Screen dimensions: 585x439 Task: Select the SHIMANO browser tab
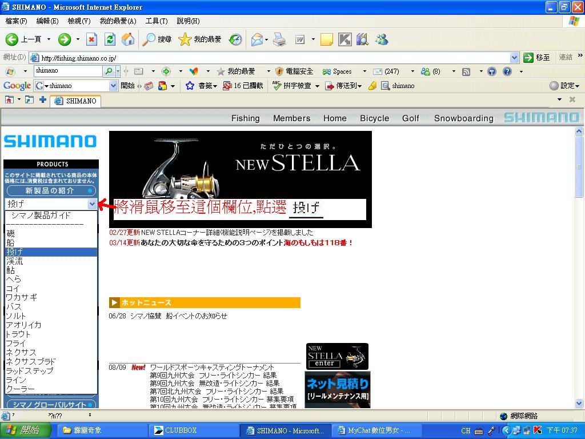(x=75, y=101)
